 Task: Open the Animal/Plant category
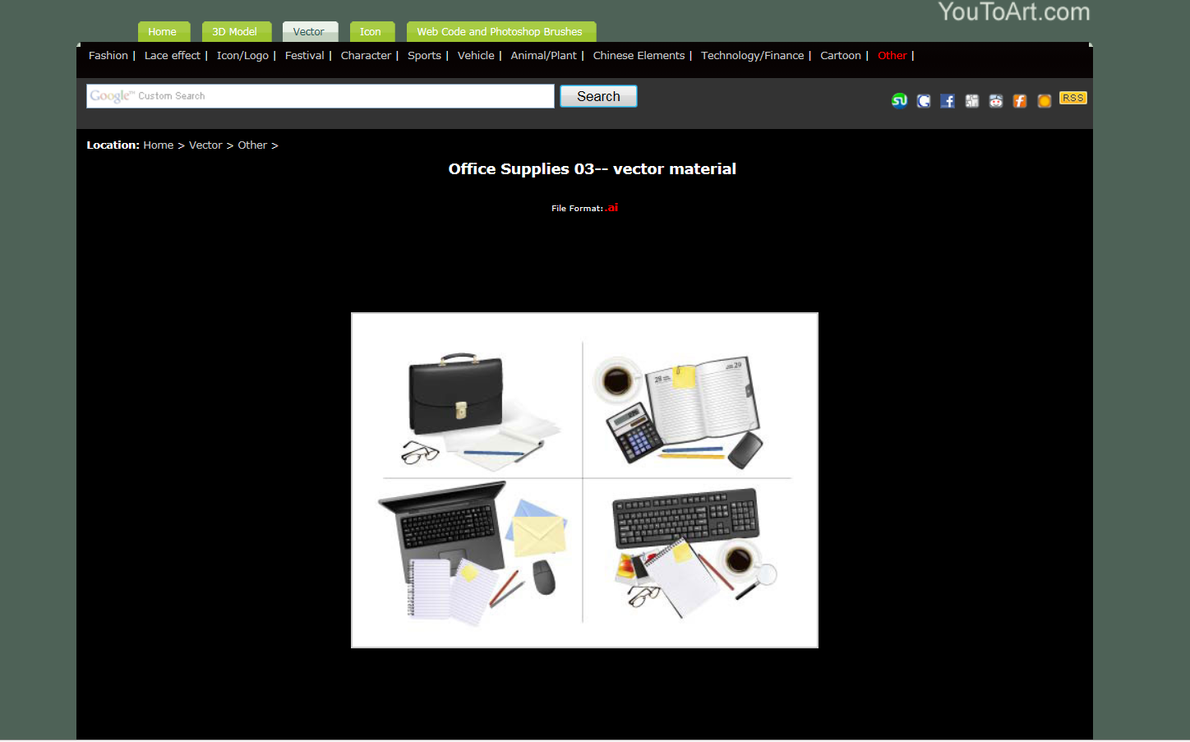coord(544,56)
